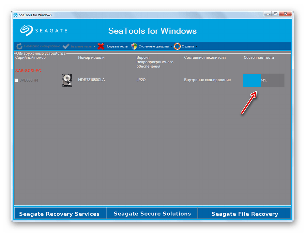305x233 pixels.
Task: Click the SeaTools icon in the title bar
Action: click(15, 15)
